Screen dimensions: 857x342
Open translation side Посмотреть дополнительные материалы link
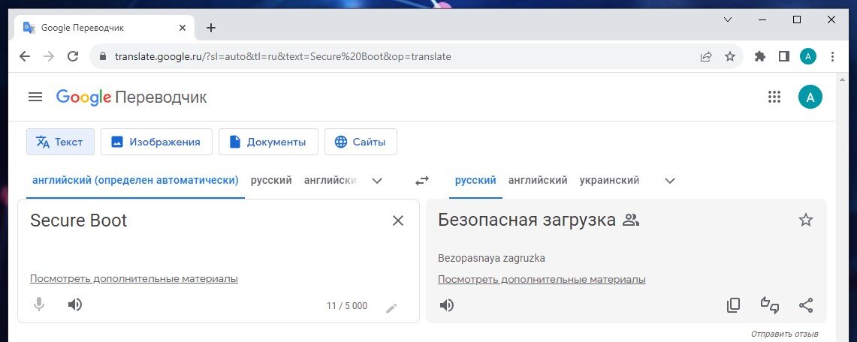point(542,280)
